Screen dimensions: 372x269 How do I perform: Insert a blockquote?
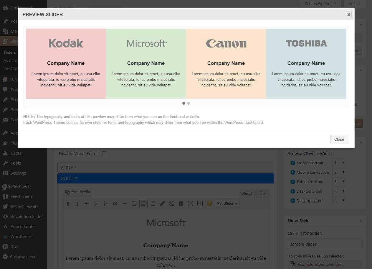[115, 203]
